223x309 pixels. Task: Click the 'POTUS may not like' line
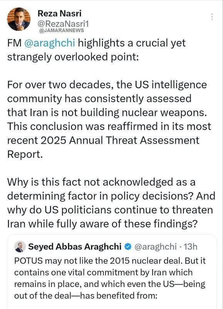110,260
